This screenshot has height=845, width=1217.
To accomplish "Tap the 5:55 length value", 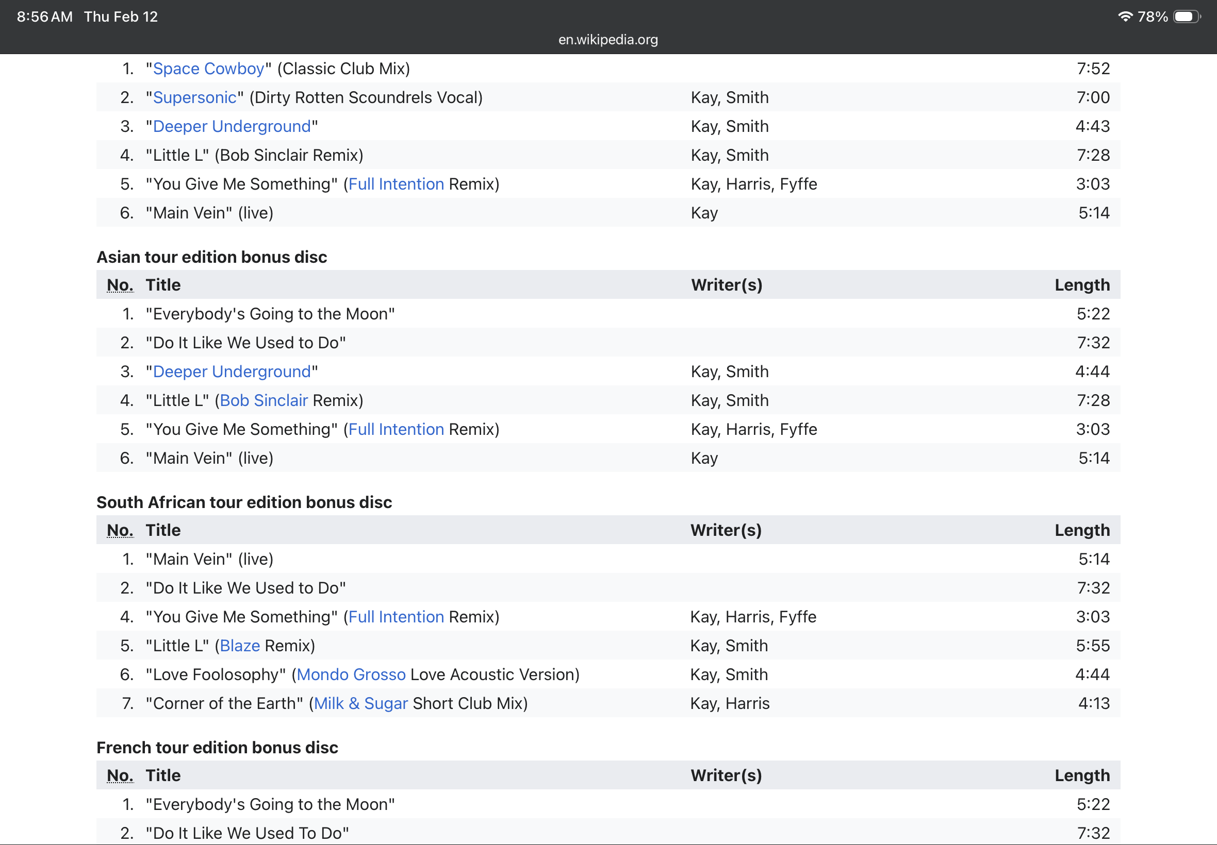I will point(1093,646).
